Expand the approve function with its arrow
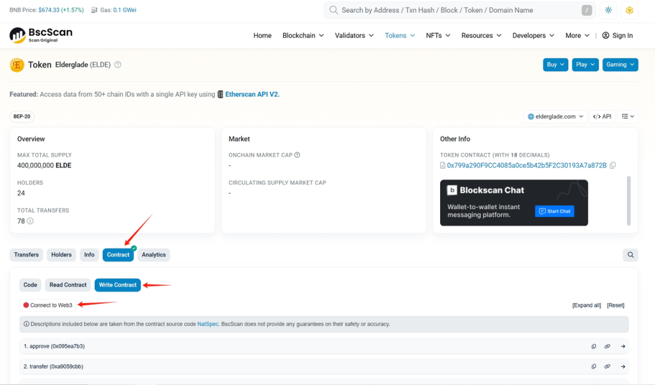Screen dimensions: 655x385 622,347
